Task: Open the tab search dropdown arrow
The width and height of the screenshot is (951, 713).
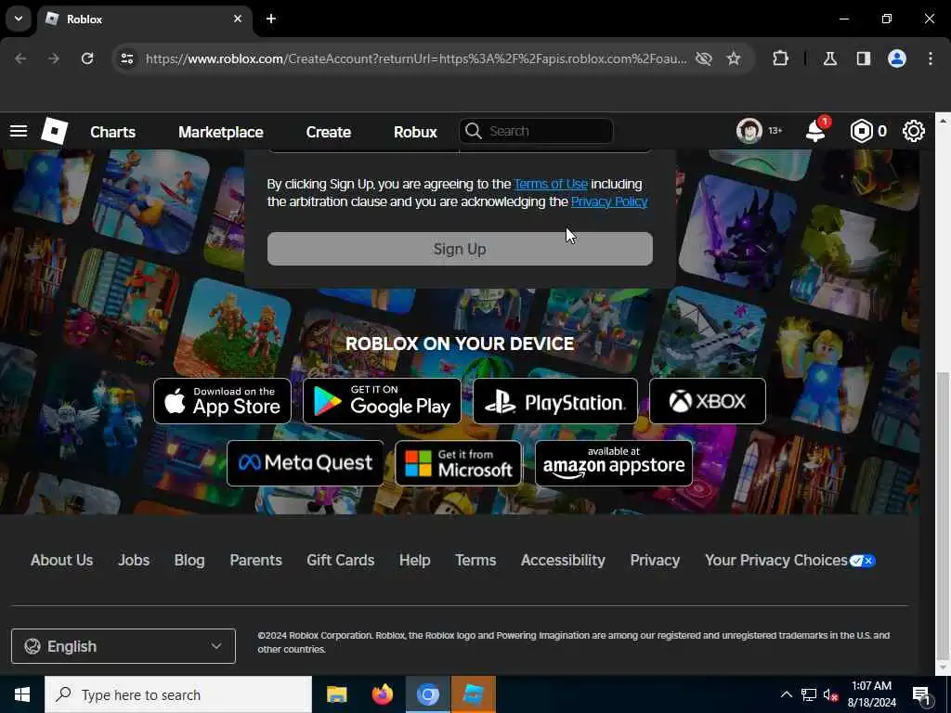Action: tap(19, 19)
